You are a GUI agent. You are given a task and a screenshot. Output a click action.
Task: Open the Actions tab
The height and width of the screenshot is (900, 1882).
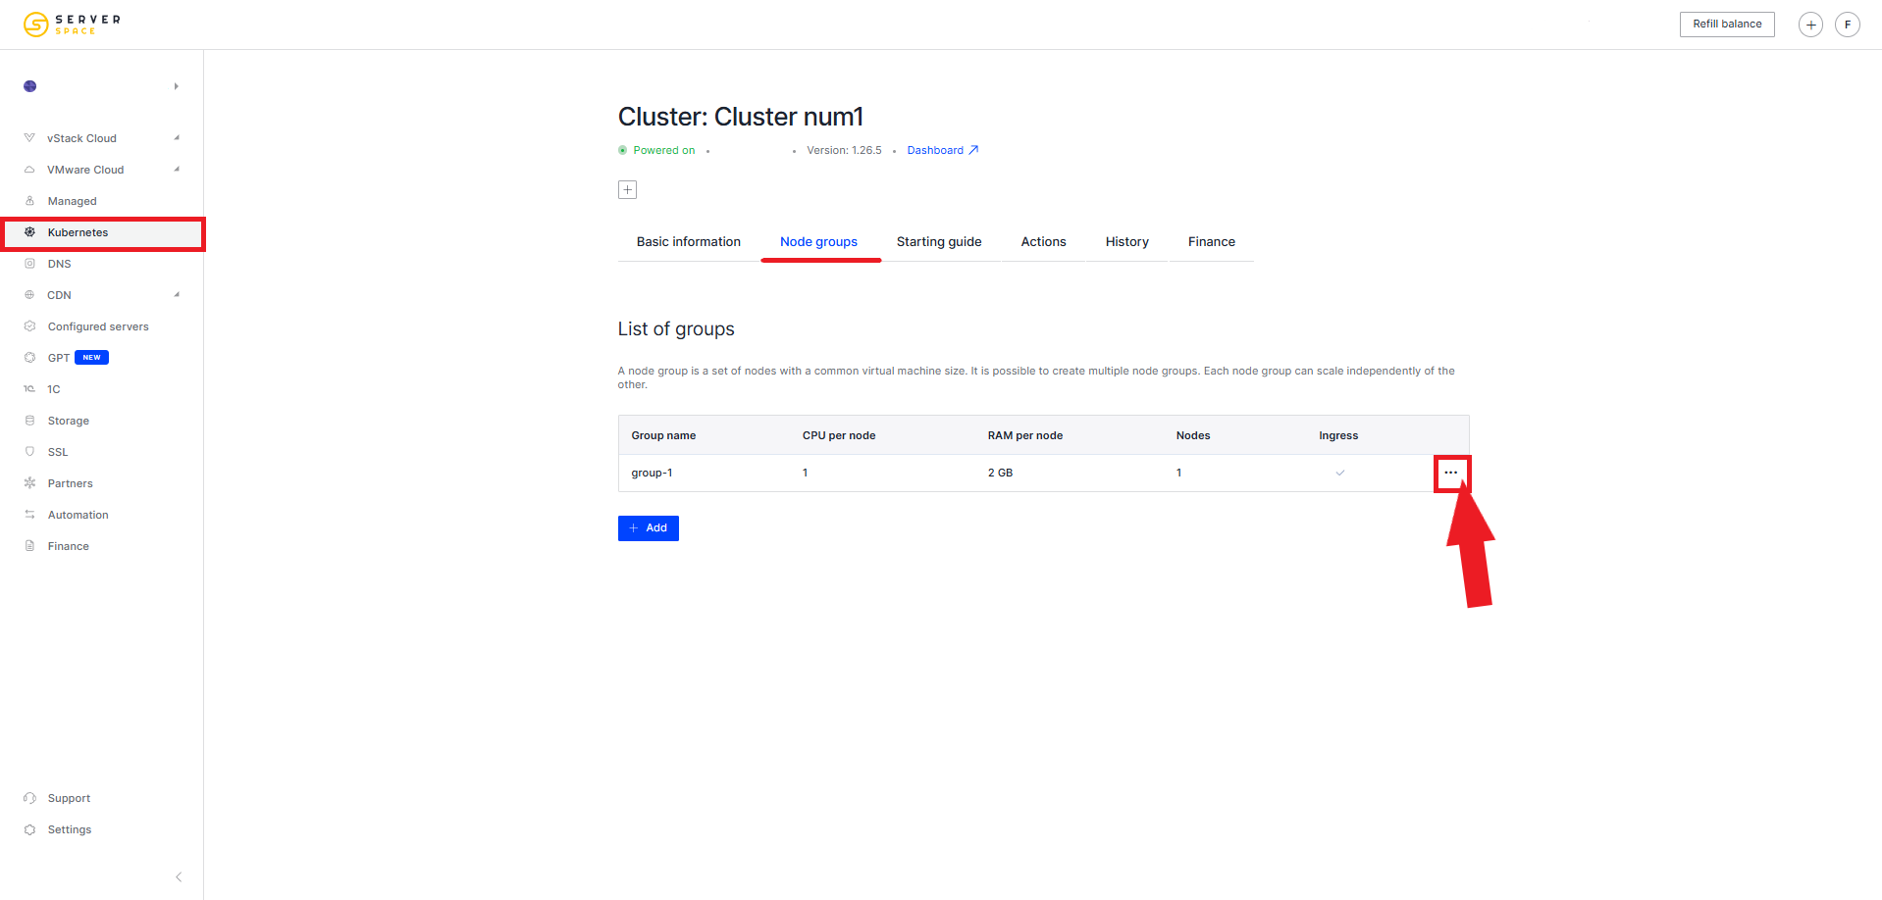click(1043, 242)
